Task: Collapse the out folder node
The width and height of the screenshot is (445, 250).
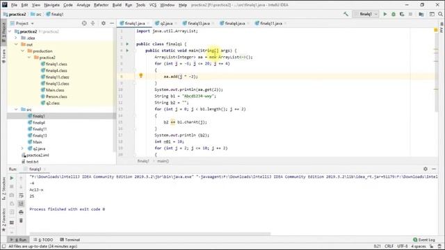Action: pos(16,44)
